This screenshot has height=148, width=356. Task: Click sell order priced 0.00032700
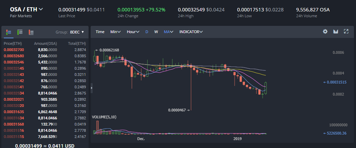tap(14, 50)
